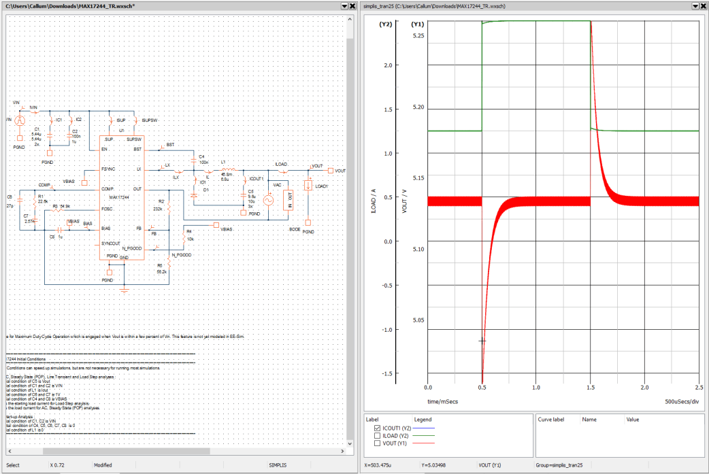Select the VBIAS terminal at FSYNC
The width and height of the screenshot is (709, 474).
pos(84,183)
